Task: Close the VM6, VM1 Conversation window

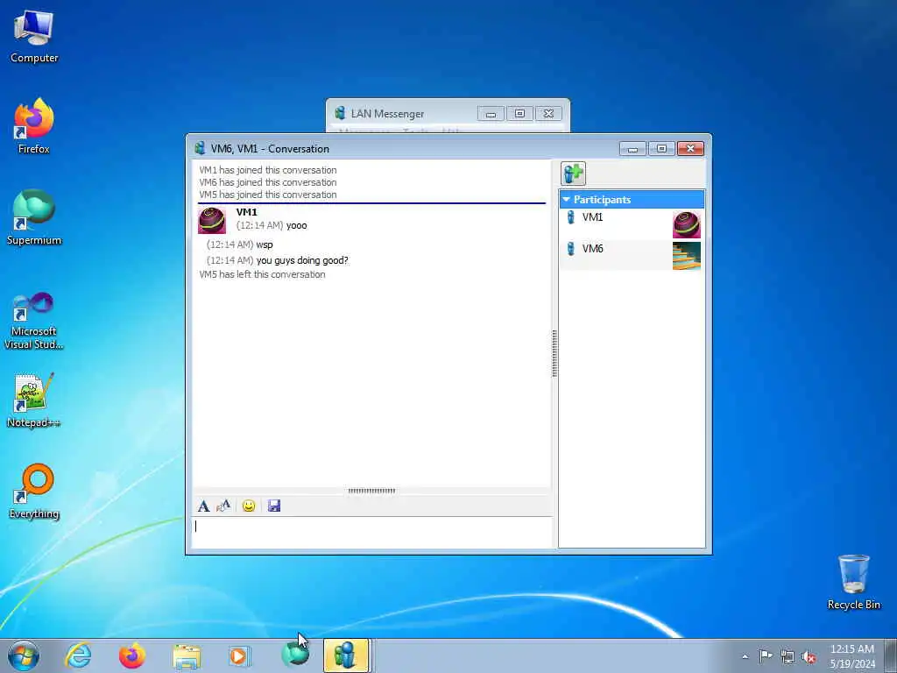Action: pos(690,149)
